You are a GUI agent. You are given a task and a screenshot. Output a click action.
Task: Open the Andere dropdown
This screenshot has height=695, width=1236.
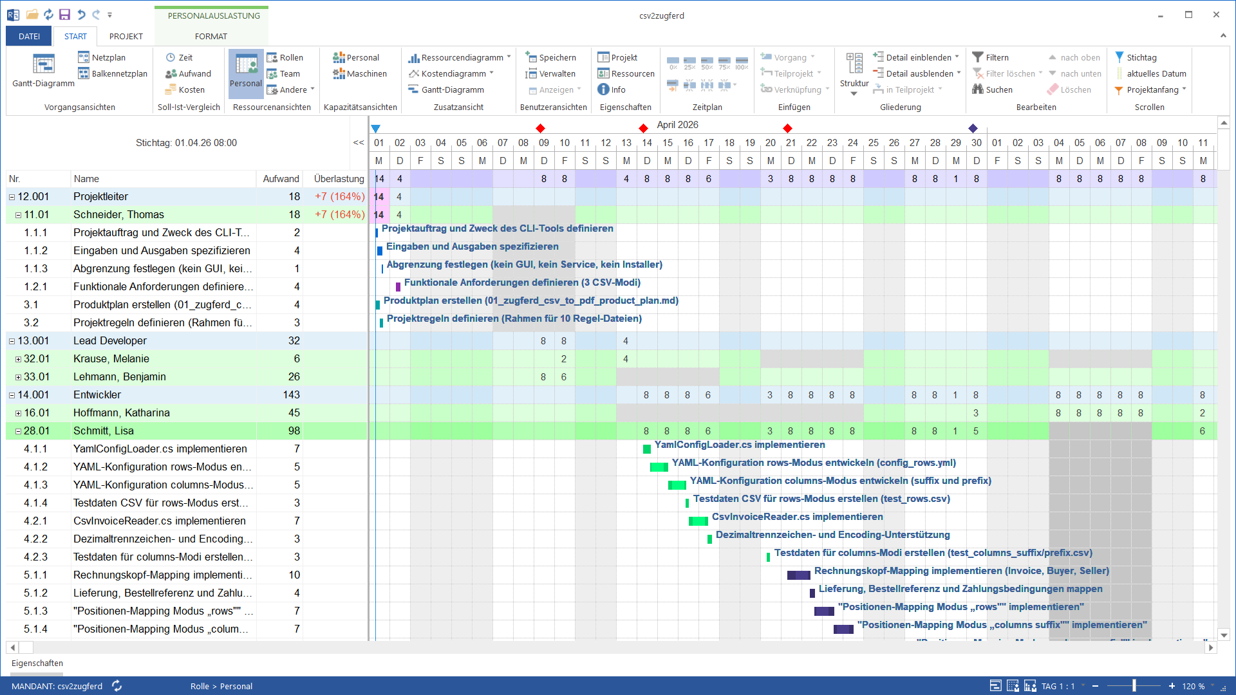[291, 89]
